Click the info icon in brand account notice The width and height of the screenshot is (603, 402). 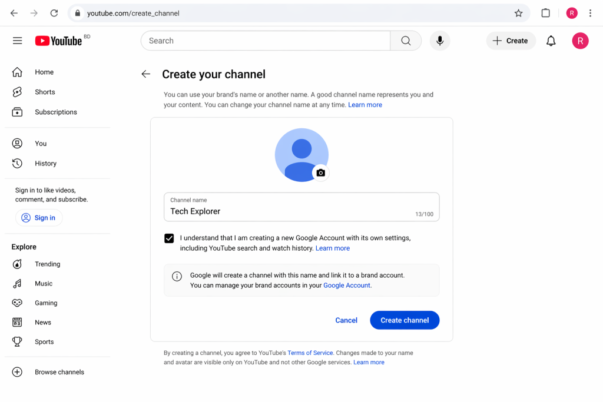tap(177, 276)
